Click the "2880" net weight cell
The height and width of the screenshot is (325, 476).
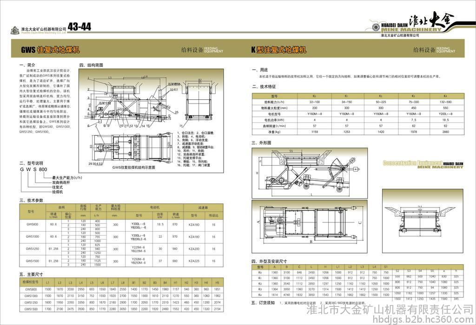(445, 132)
